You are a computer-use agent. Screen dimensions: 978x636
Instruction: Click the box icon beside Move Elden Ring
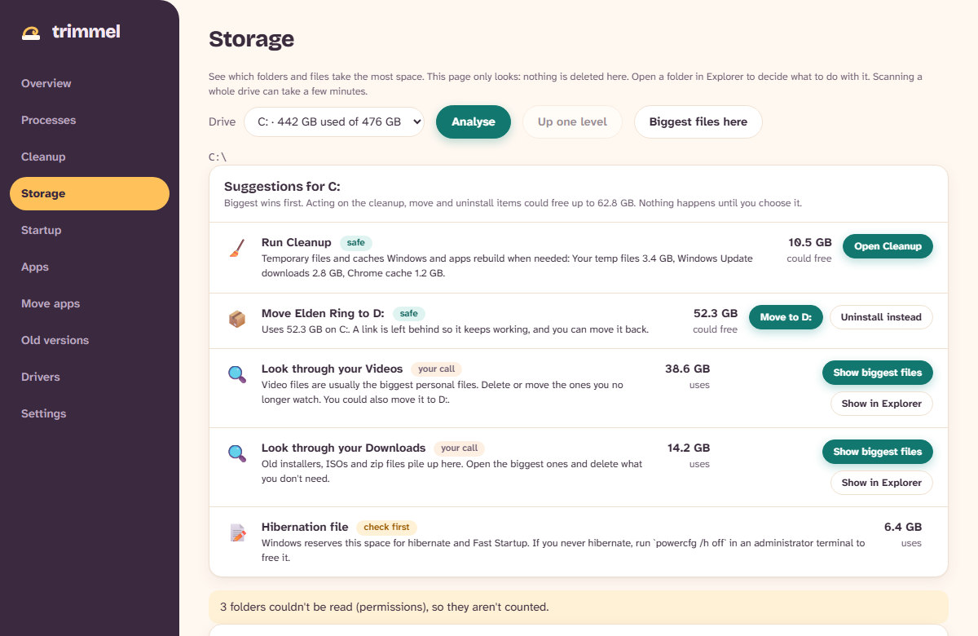[237, 320]
